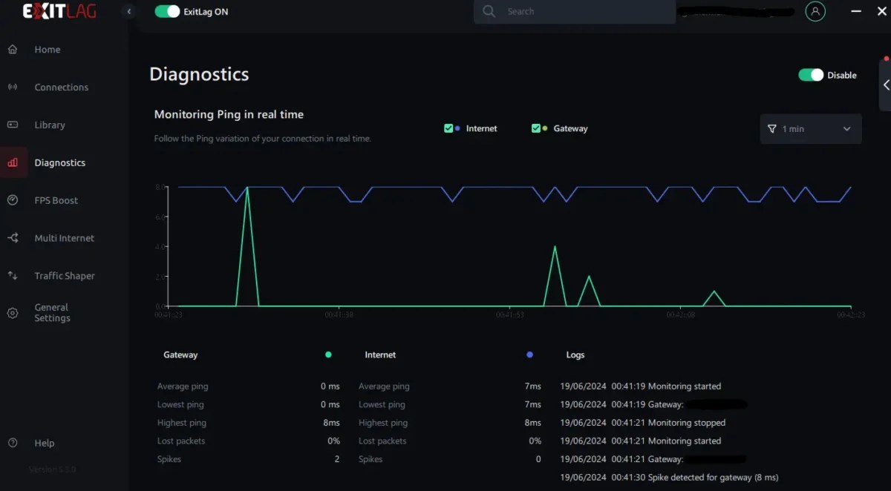Click the Internet Average ping 7ms value

(533, 386)
